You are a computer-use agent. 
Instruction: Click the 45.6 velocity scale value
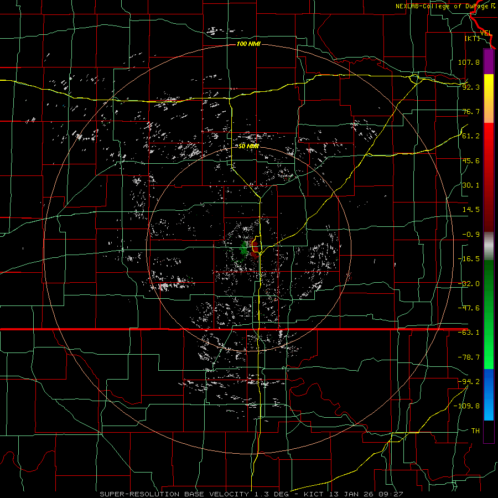471,160
